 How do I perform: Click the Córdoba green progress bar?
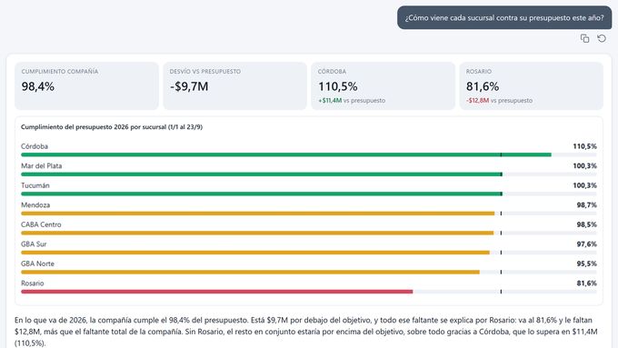286,154
